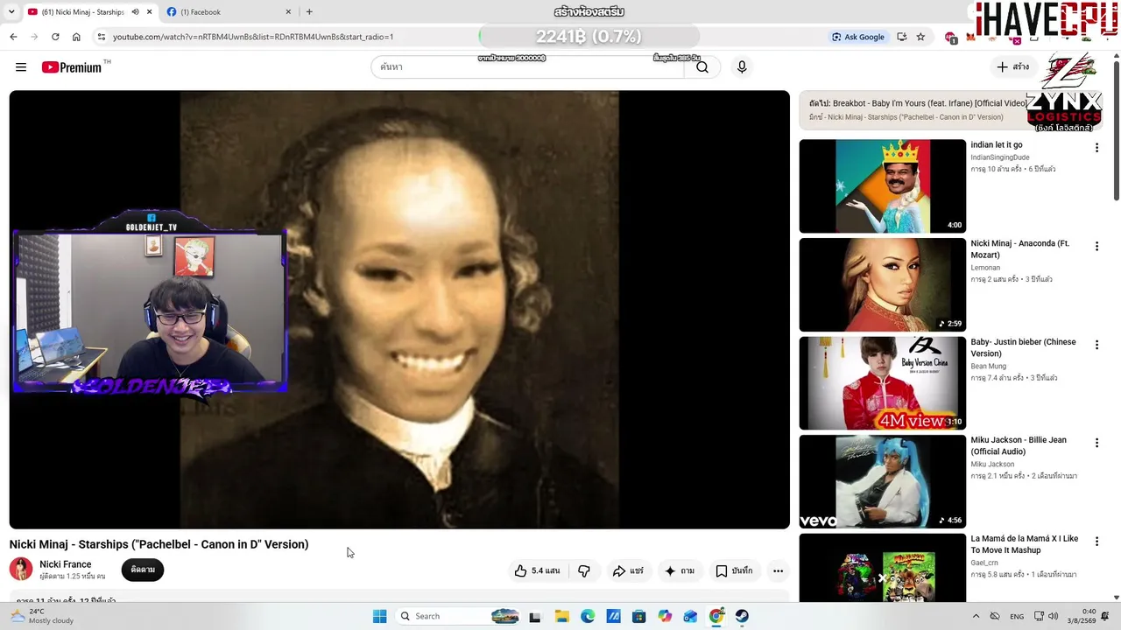Open title 'Nicki Minaj - Anaconda (Ft. Mozart)'

[x=1019, y=249]
